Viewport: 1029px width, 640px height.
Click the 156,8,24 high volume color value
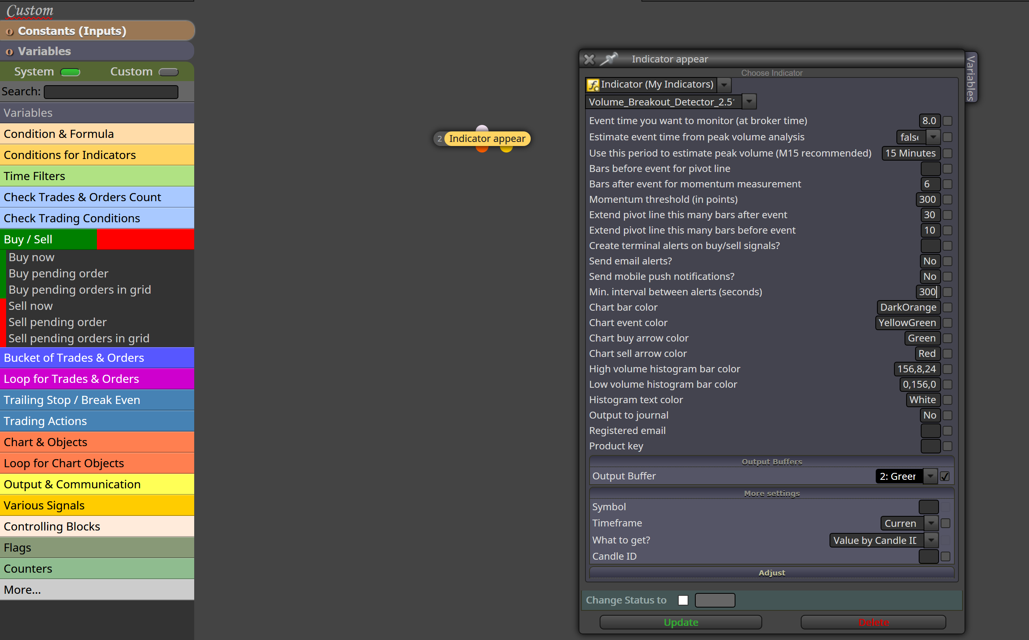pos(917,369)
